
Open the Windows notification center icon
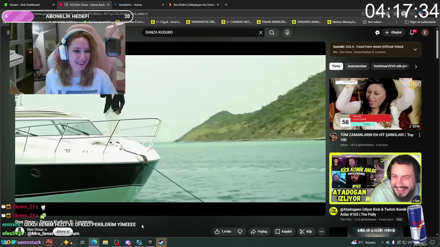pos(432,243)
